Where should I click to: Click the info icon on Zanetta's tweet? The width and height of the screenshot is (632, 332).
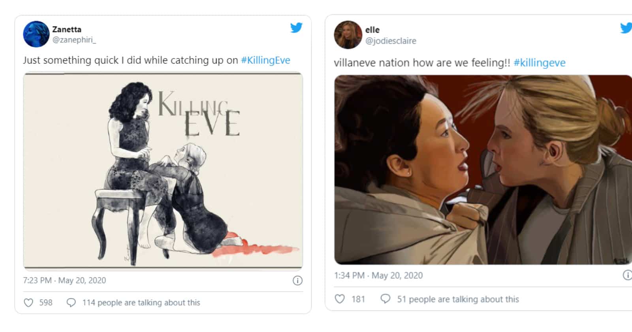point(297,281)
